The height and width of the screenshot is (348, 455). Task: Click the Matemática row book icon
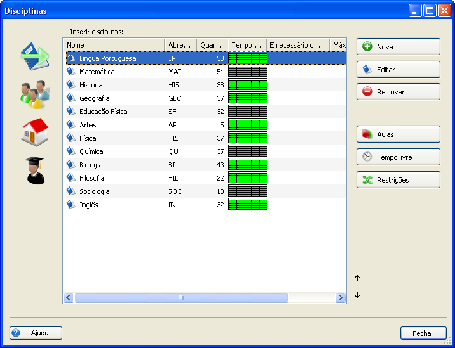tap(71, 72)
